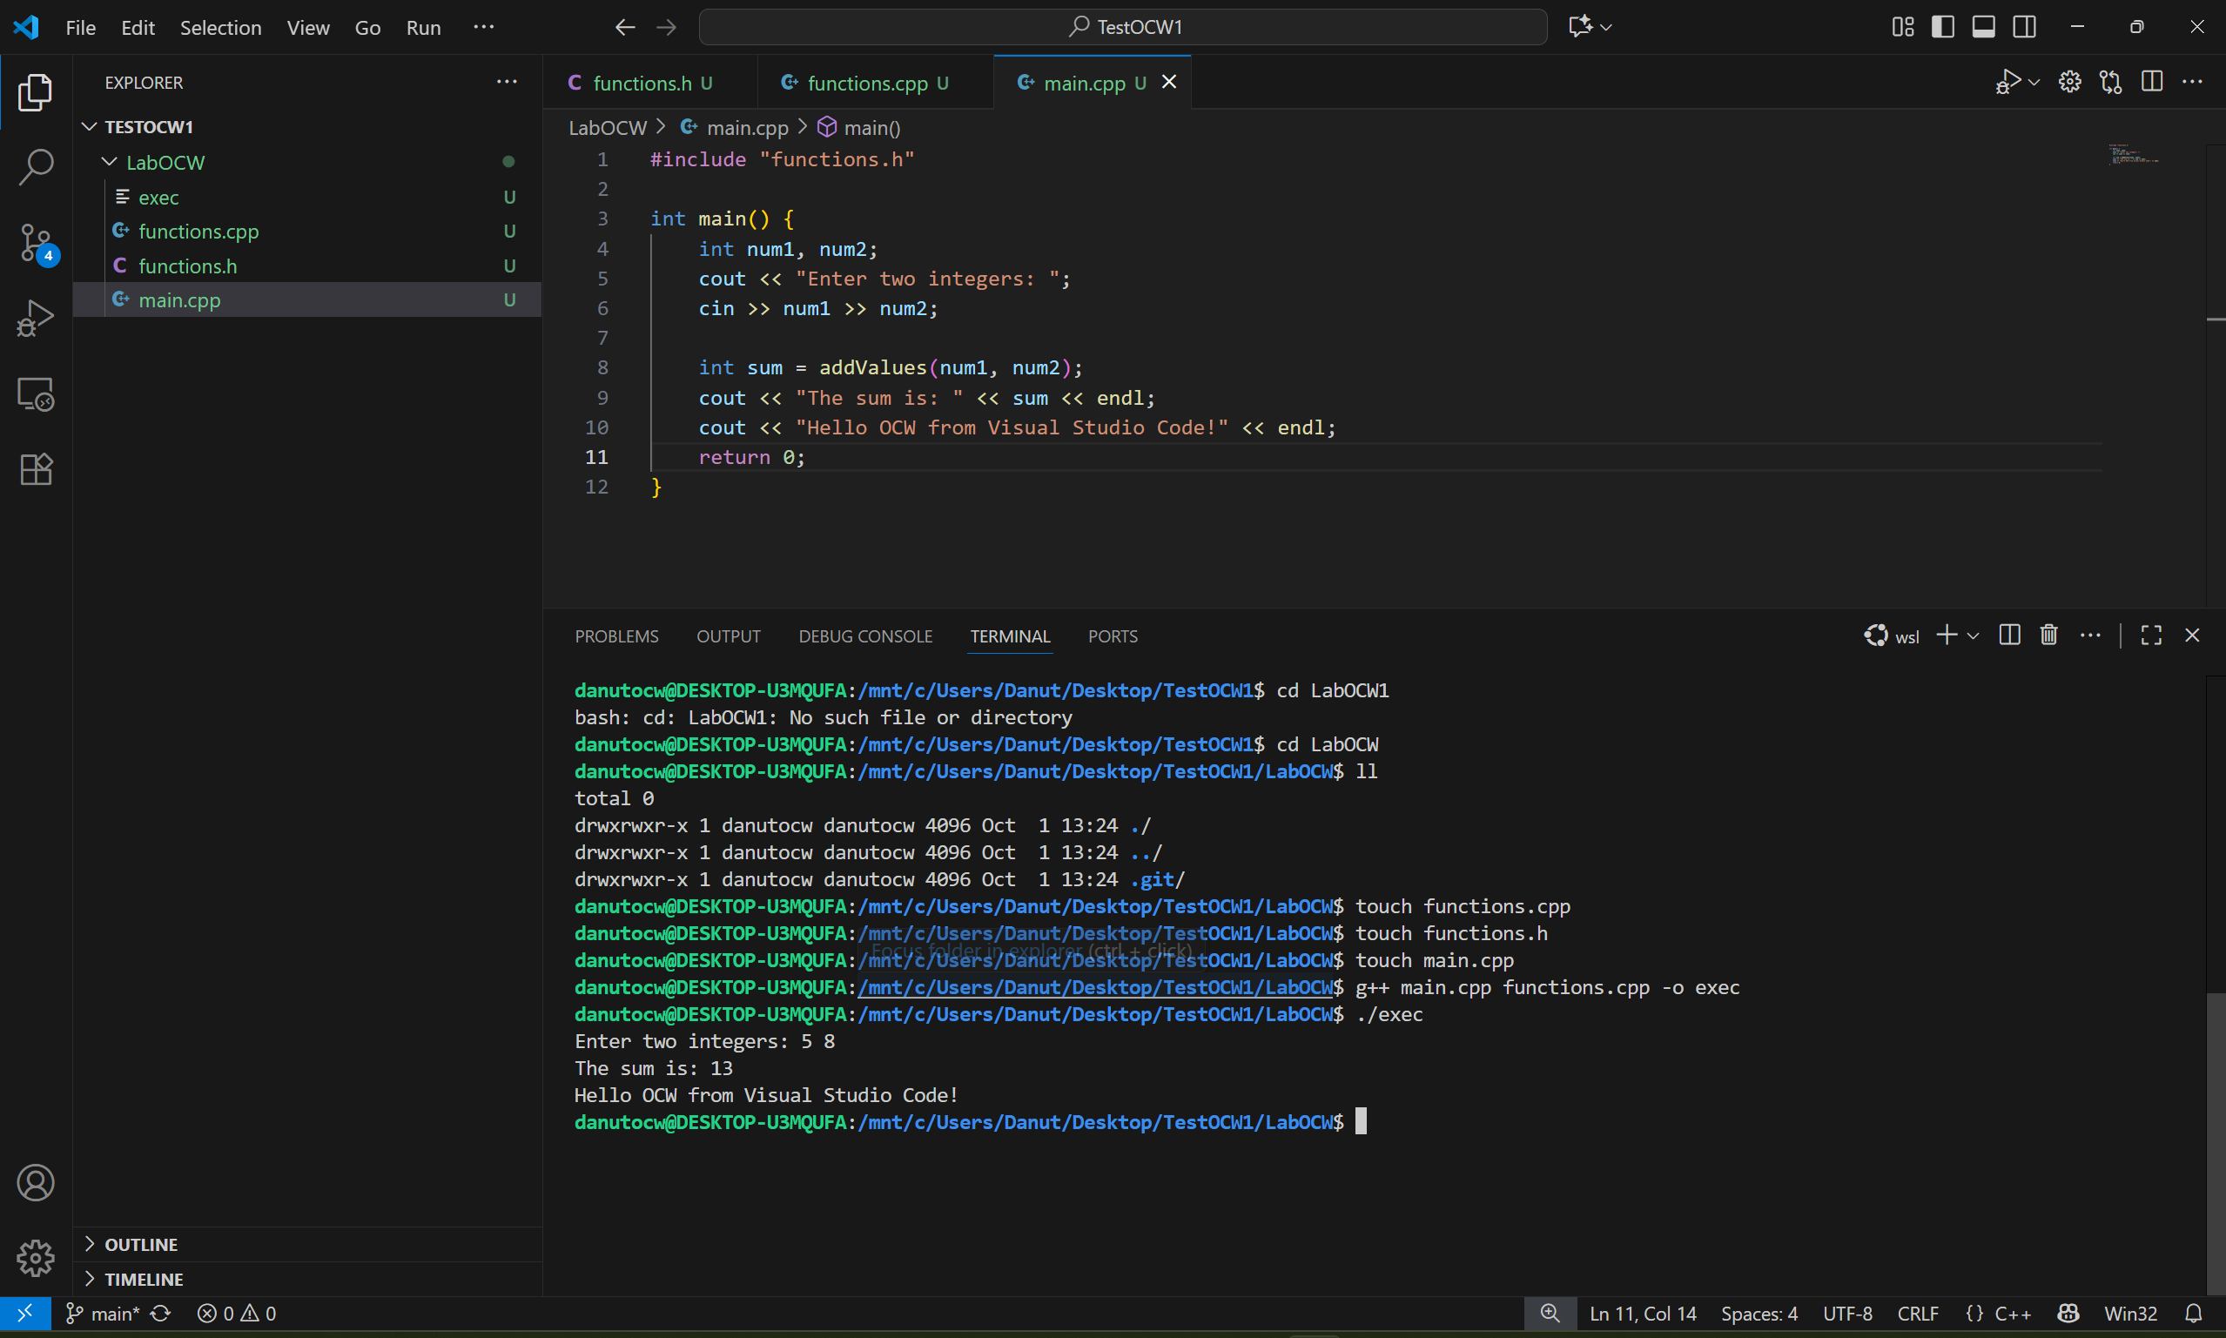Click the CRLF end-of-line indicator
The image size is (2226, 1338).
pyautogui.click(x=1918, y=1314)
